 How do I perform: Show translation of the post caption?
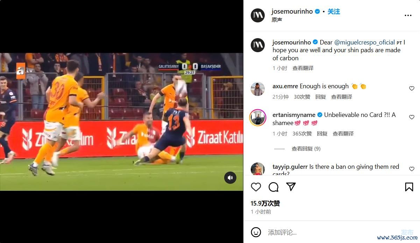coord(303,68)
